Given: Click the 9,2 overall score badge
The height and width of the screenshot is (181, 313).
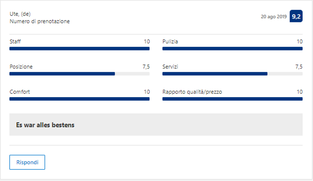Looking at the screenshot, I should pyautogui.click(x=296, y=16).
